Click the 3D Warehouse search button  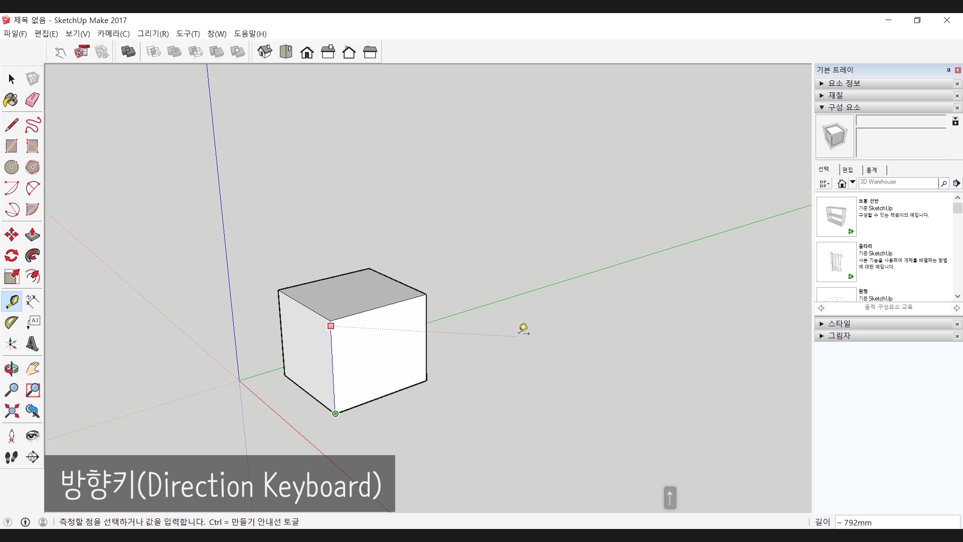pyautogui.click(x=943, y=183)
